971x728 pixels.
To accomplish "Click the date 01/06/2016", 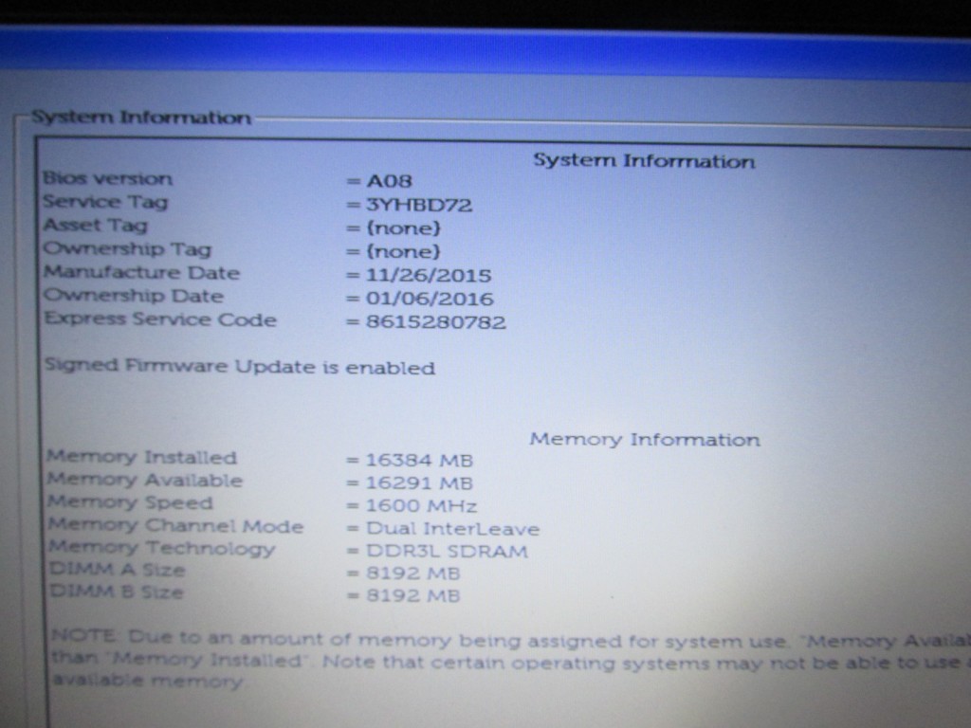I will (x=430, y=299).
